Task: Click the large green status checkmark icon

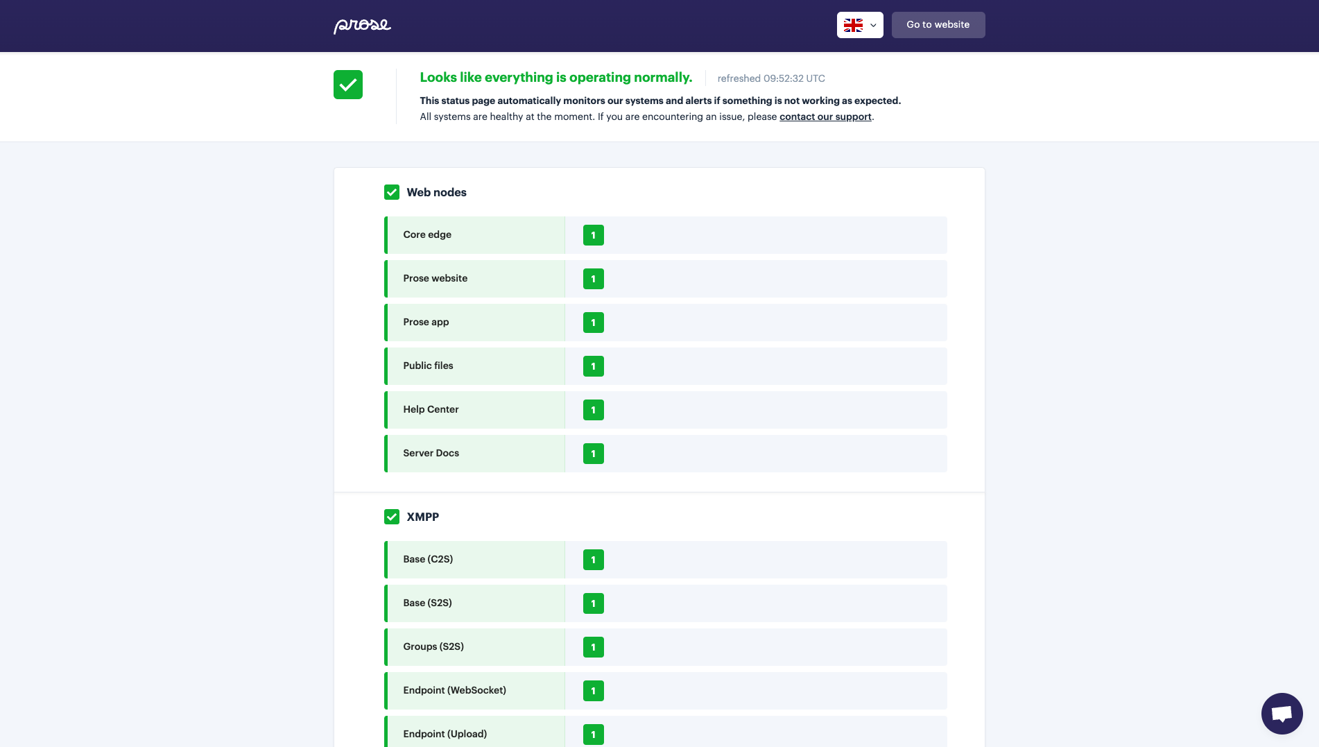Action: point(348,85)
